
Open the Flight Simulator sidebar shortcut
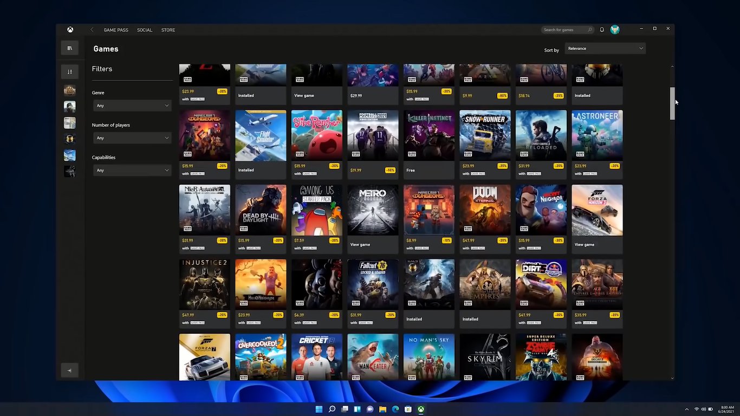69,155
